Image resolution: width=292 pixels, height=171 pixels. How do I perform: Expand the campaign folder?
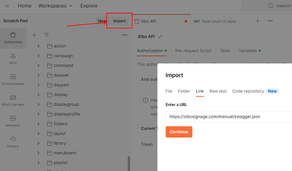39,56
